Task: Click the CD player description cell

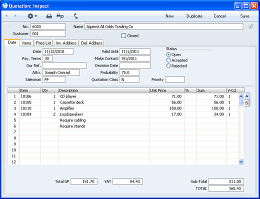Action: click(103, 96)
